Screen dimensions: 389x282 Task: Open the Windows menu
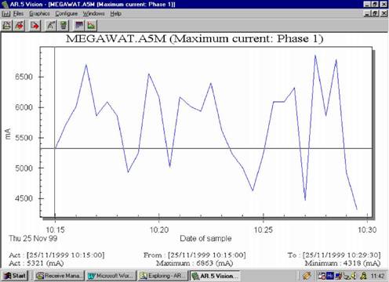click(x=94, y=13)
